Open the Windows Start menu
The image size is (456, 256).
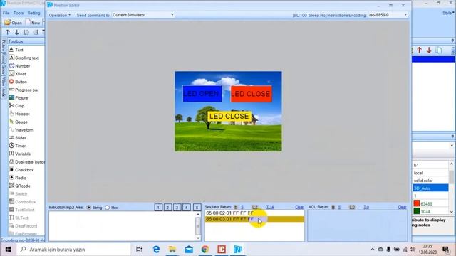(8, 250)
